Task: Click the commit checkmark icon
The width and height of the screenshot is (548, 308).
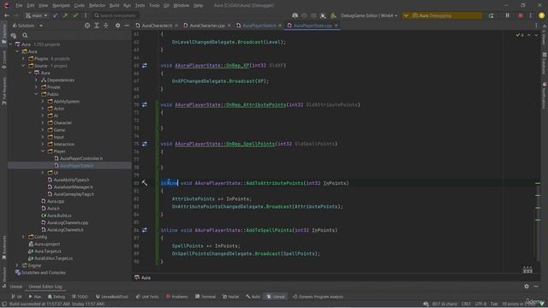Action: pyautogui.click(x=75, y=15)
